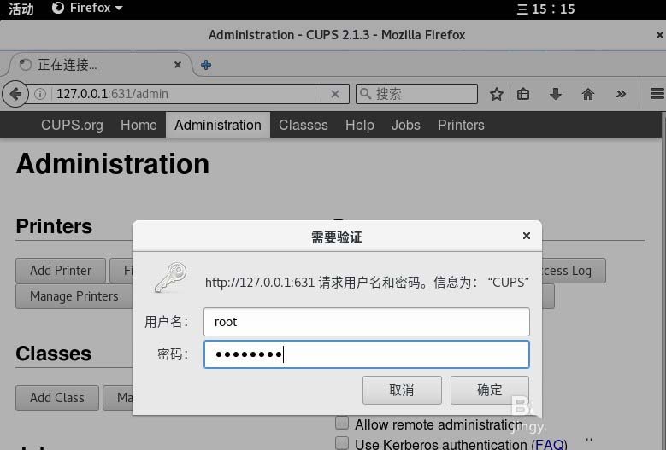Open the Help tab
Image resolution: width=666 pixels, height=450 pixels.
tap(359, 126)
